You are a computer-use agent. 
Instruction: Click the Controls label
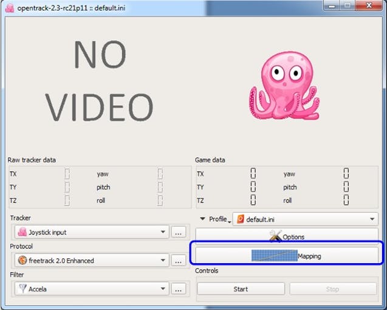coord(207,270)
